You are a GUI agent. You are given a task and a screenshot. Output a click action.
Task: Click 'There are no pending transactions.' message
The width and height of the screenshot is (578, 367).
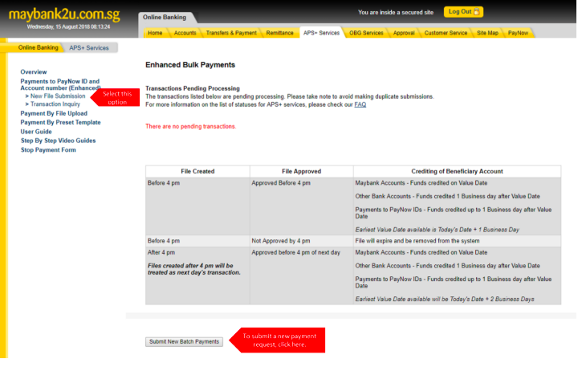(190, 126)
